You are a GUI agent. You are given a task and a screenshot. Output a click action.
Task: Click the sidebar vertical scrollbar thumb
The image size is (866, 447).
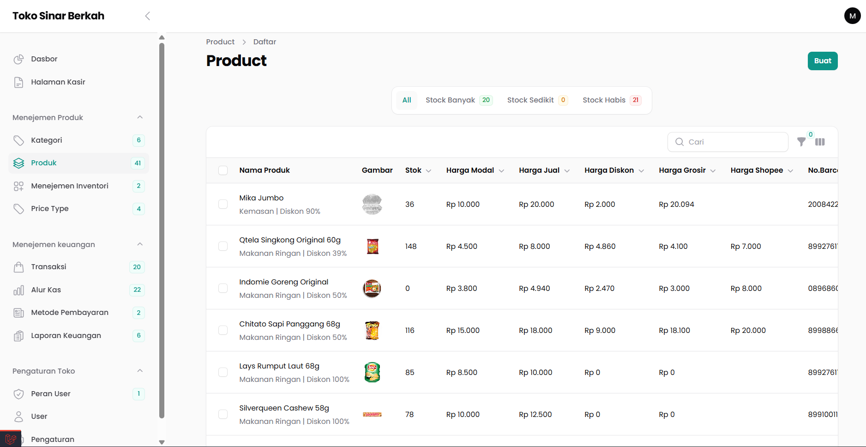[162, 231]
